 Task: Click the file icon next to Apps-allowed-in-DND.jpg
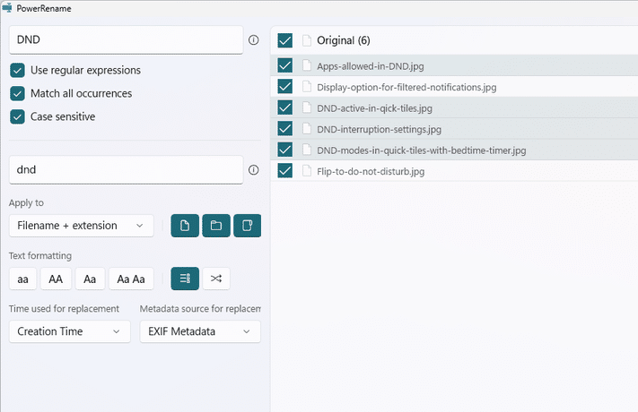[x=307, y=65]
